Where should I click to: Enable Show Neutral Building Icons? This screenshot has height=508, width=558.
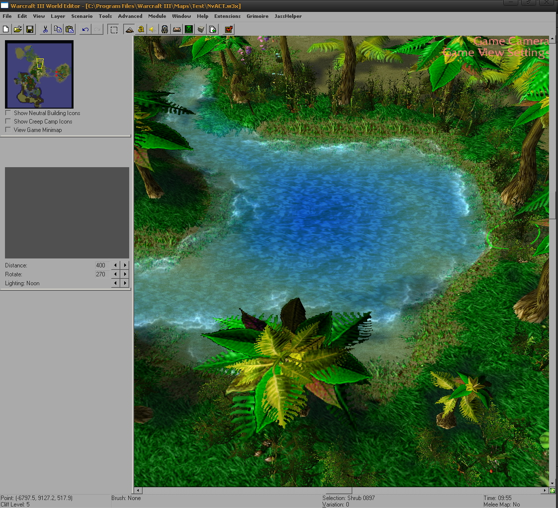point(8,113)
